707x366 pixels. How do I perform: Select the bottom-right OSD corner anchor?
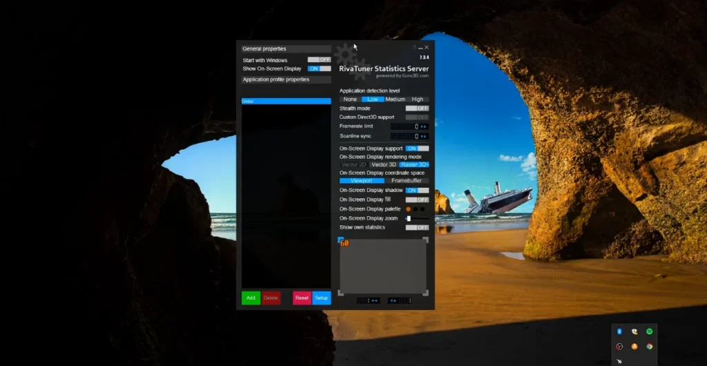tap(425, 293)
